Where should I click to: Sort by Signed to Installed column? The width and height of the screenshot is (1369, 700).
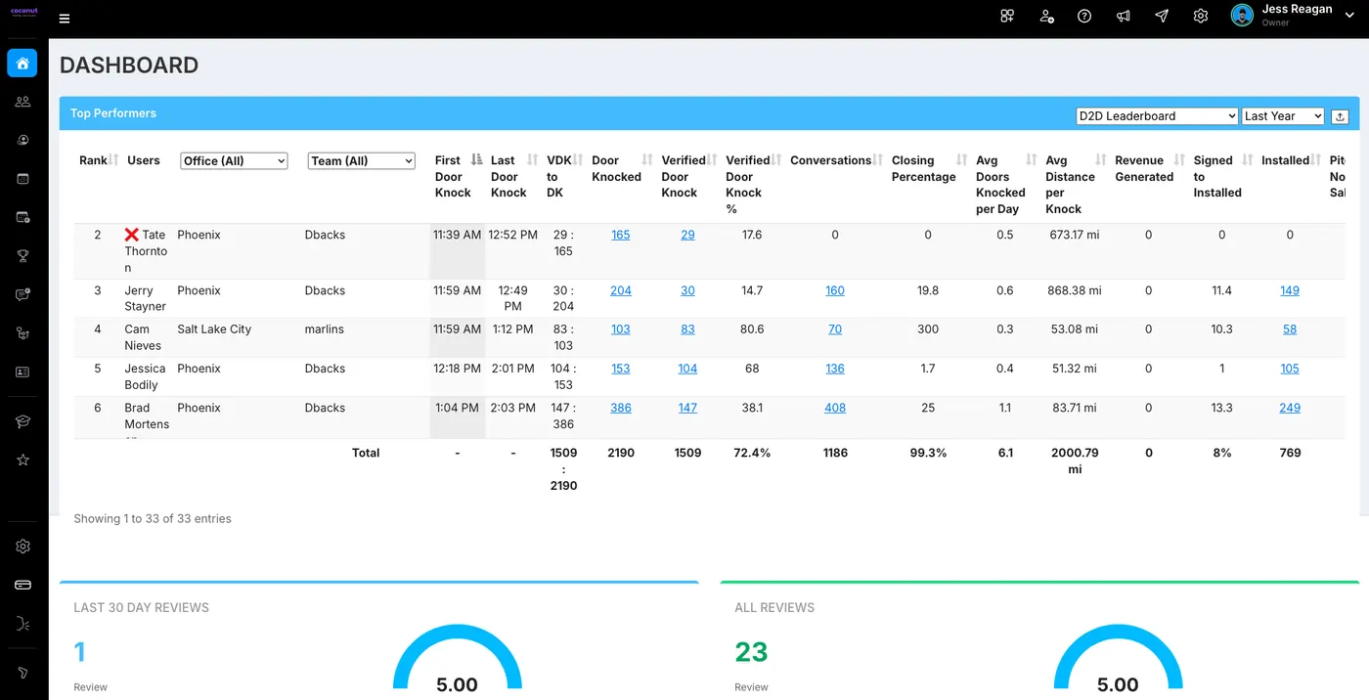(1247, 160)
